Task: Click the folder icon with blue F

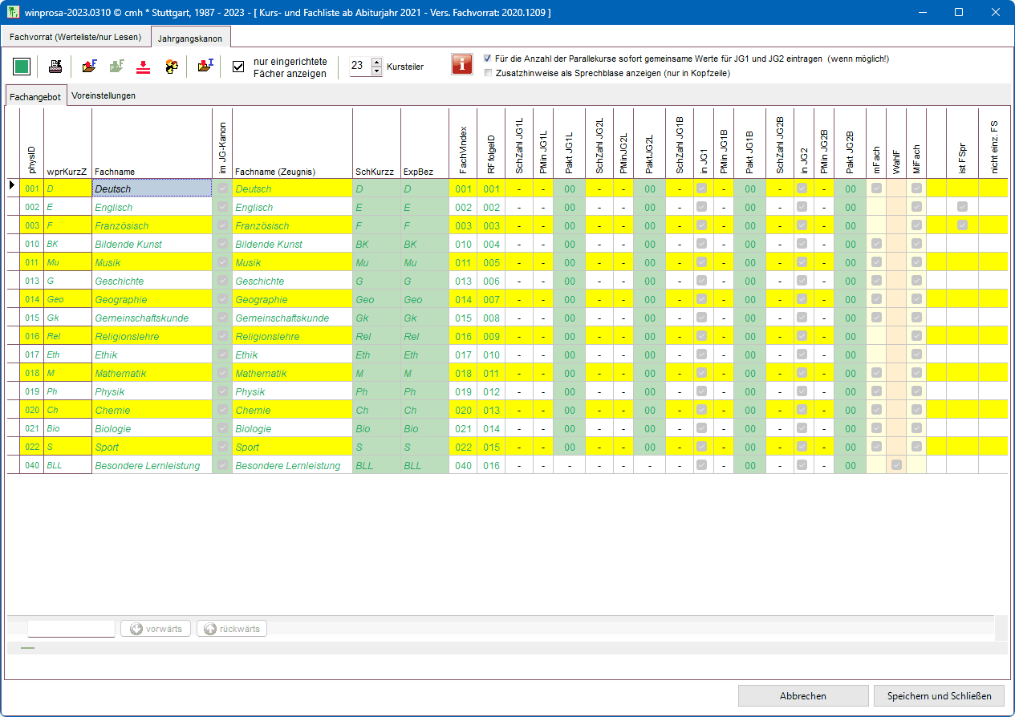Action: coord(89,67)
